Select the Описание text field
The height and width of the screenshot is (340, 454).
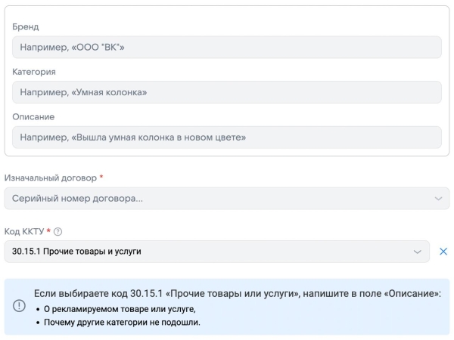click(226, 138)
